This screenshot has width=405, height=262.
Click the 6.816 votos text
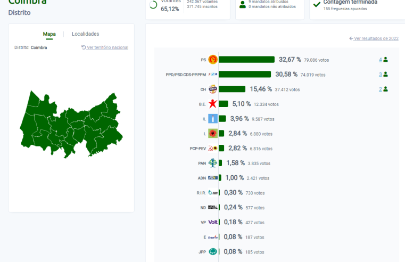click(x=261, y=149)
